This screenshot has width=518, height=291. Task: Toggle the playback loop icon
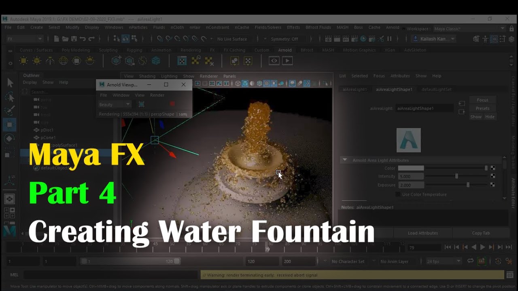point(470,261)
